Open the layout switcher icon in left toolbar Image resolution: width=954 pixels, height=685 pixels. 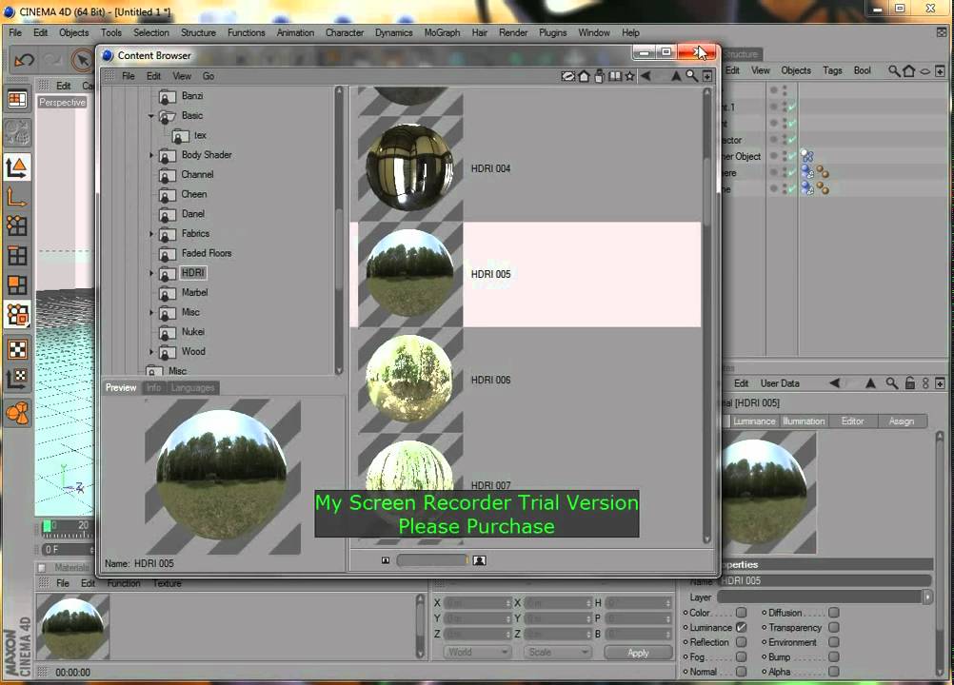[x=17, y=99]
